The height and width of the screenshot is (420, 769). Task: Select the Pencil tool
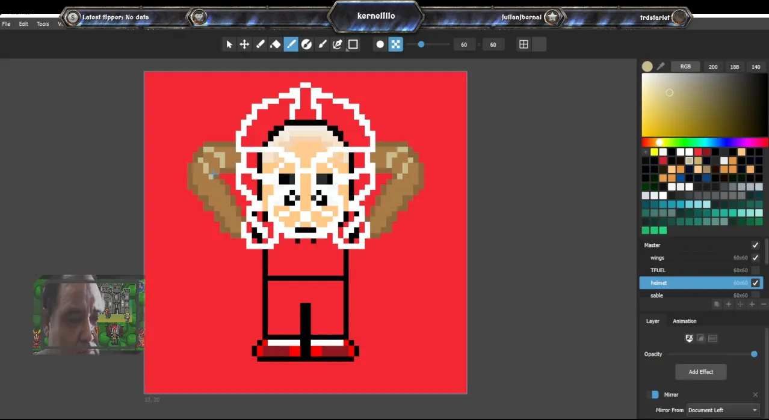click(x=260, y=44)
